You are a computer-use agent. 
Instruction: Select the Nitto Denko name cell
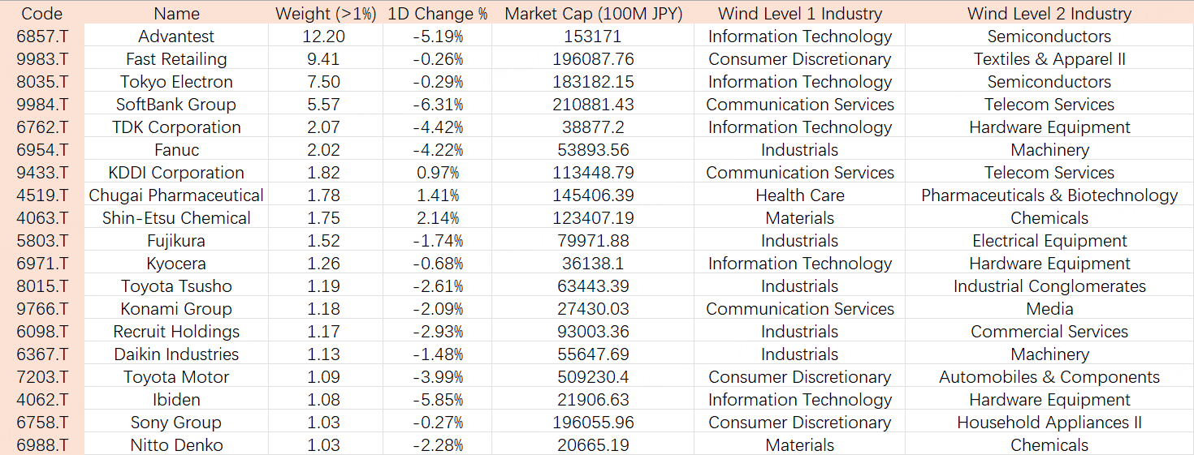click(176, 445)
